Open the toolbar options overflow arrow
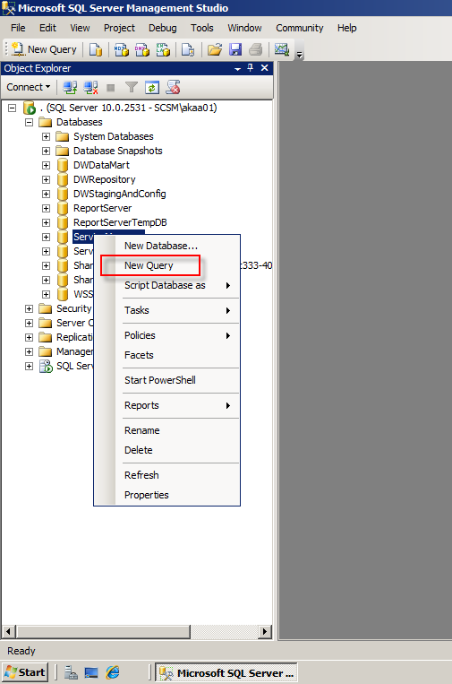Screen dimensions: 452x684 click(299, 55)
